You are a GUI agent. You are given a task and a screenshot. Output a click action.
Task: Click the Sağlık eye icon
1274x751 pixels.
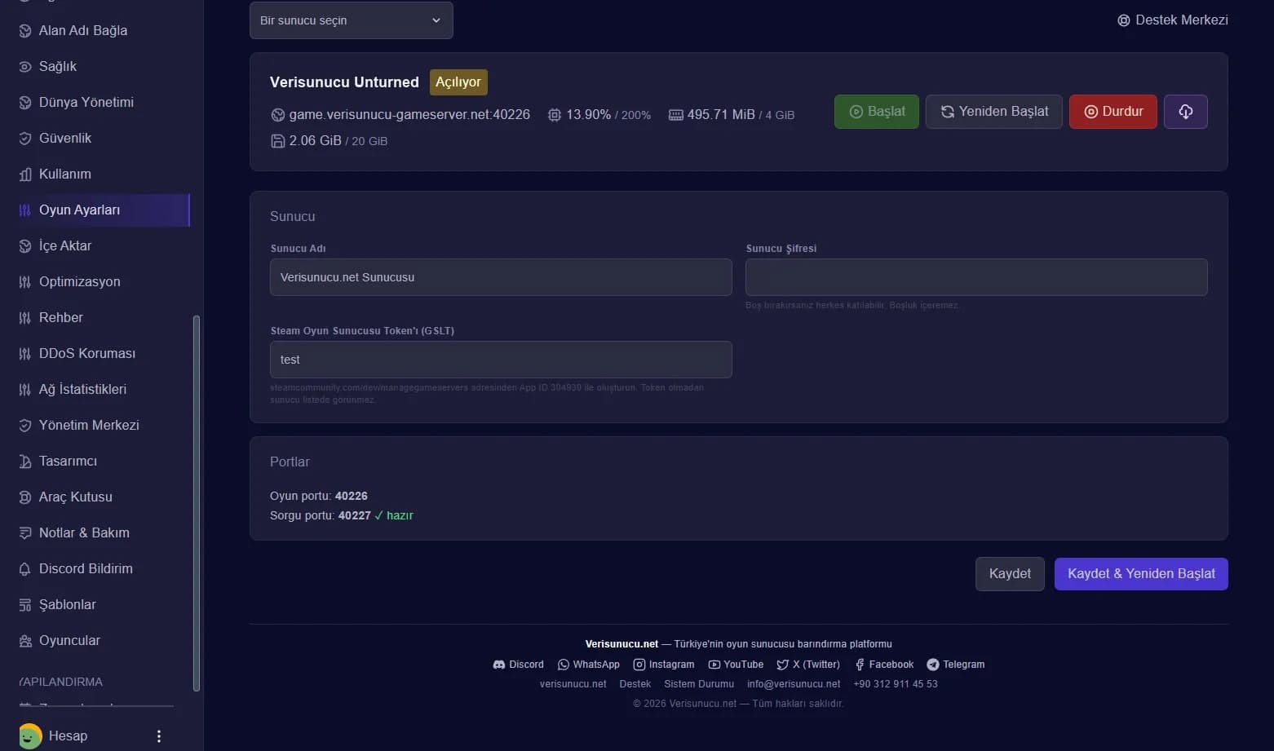pyautogui.click(x=25, y=67)
